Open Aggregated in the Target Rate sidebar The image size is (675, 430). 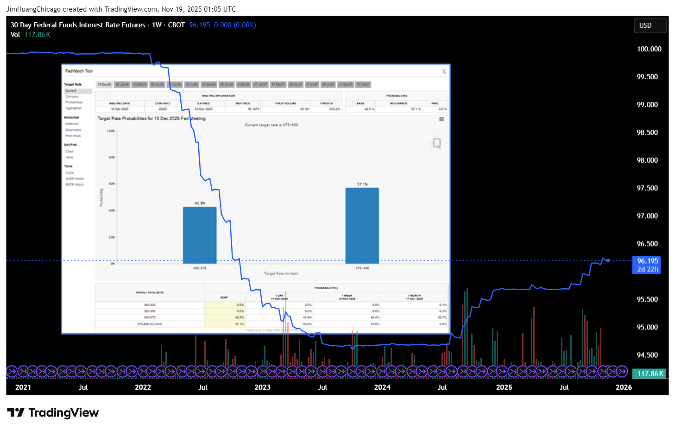74,108
